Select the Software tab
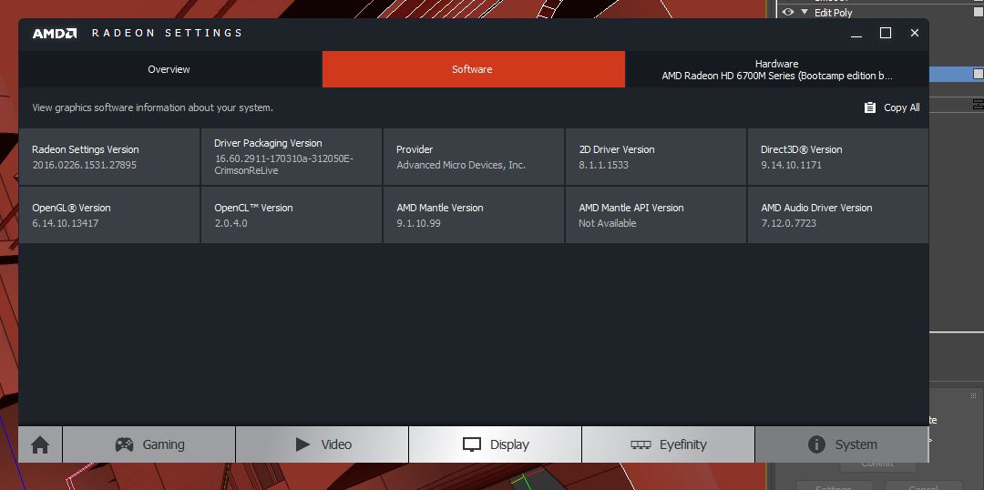The height and width of the screenshot is (490, 984). pos(473,69)
